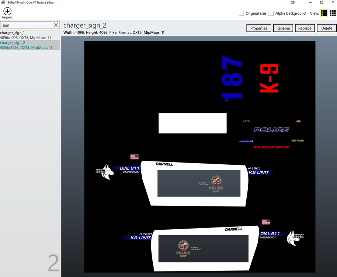Rename the charger_sign_2 texture
The width and height of the screenshot is (337, 277).
(283, 28)
